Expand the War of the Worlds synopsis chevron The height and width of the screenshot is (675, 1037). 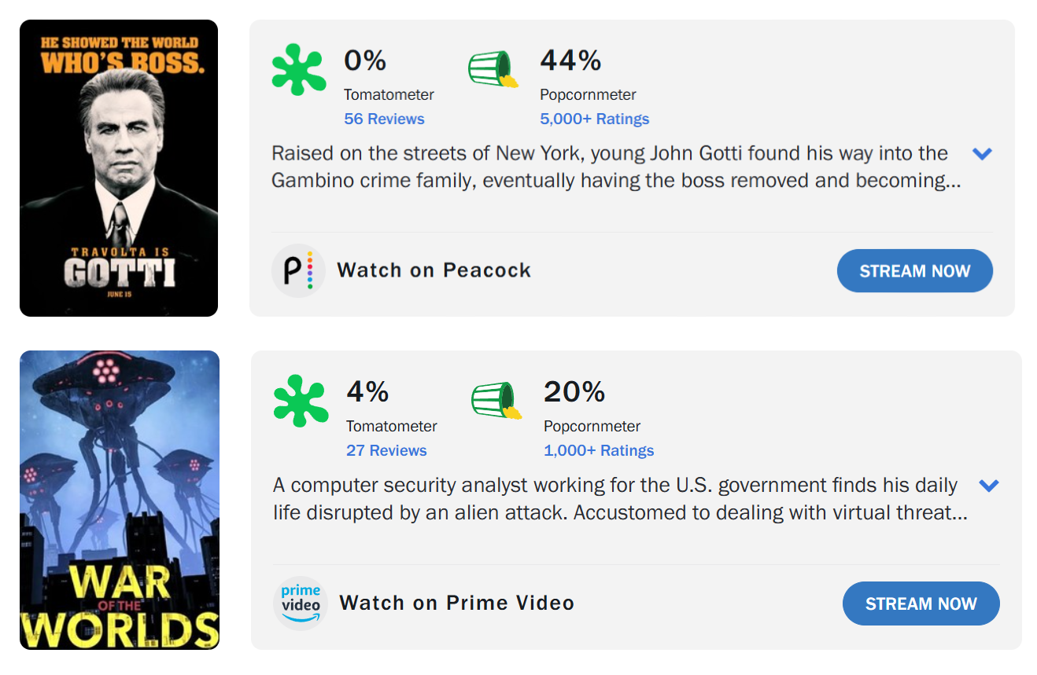[x=989, y=486]
